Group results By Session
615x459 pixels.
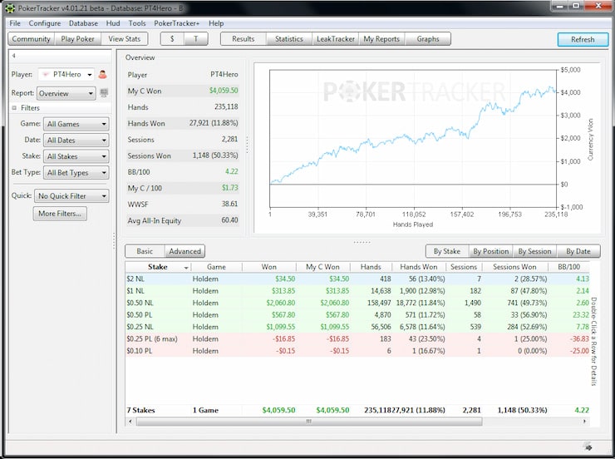click(x=534, y=251)
